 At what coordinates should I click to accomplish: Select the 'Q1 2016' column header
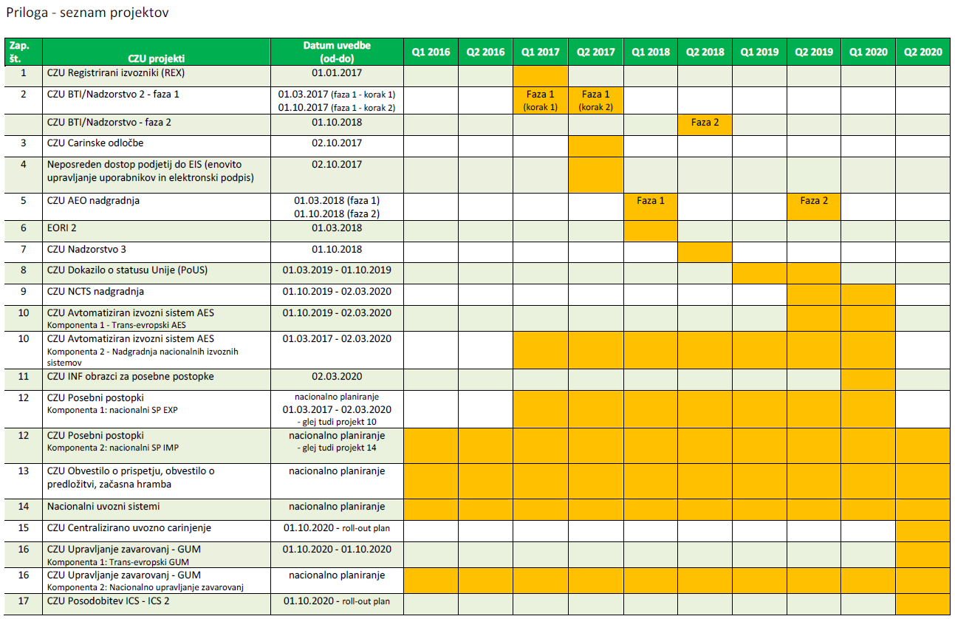(431, 52)
